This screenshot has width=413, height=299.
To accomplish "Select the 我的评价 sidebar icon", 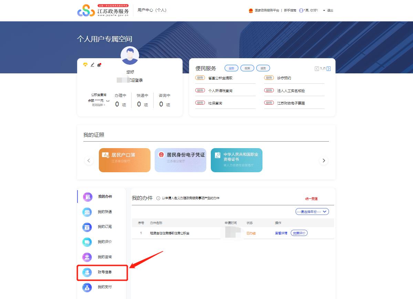I will click(x=87, y=242).
